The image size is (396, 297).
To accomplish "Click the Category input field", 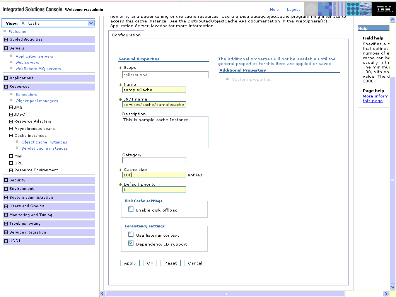I will (x=154, y=160).
